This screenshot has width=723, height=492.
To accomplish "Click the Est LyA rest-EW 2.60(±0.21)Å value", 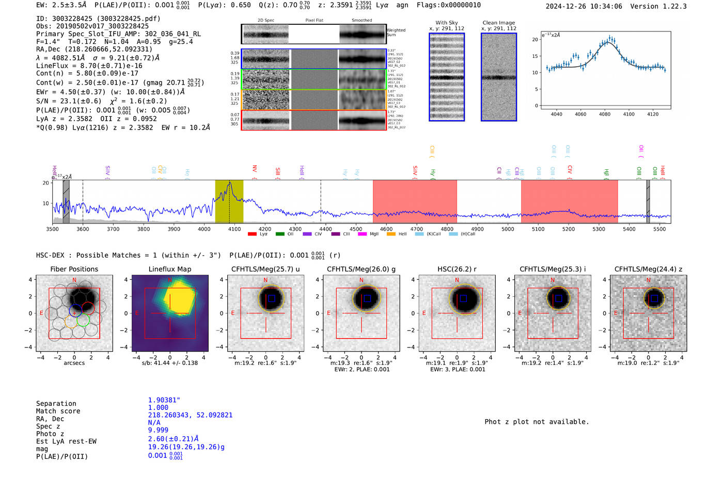I will pos(174,439).
